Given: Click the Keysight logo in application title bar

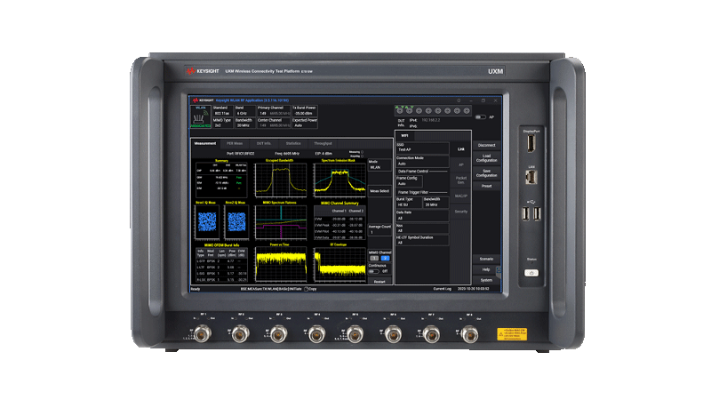Looking at the screenshot, I should (x=203, y=100).
